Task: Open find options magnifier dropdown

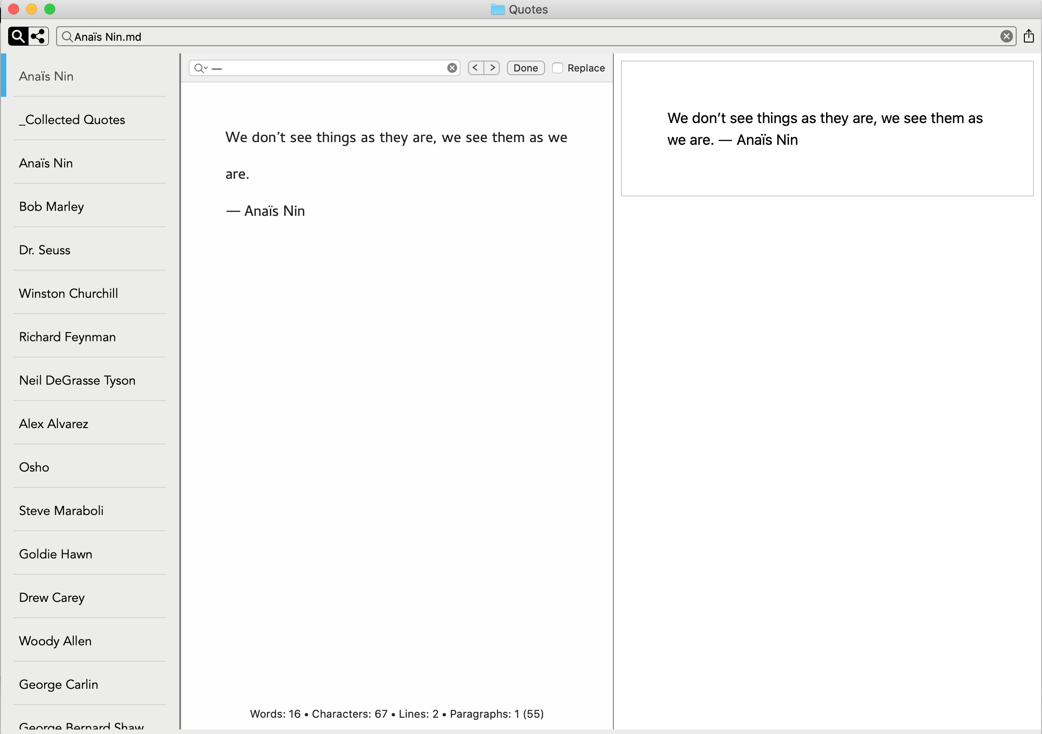Action: [x=201, y=68]
